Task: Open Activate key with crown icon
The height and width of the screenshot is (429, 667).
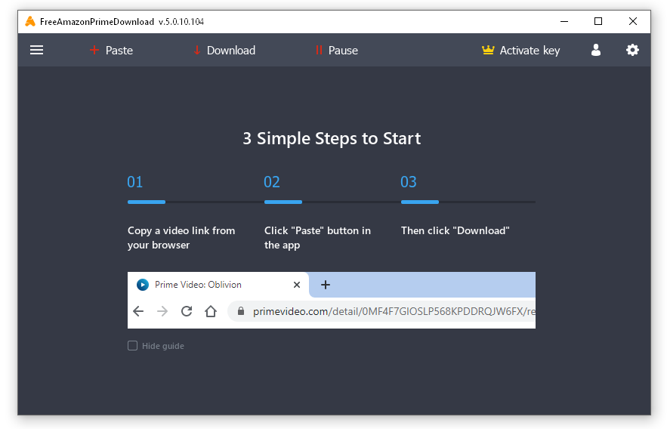Action: (x=520, y=50)
